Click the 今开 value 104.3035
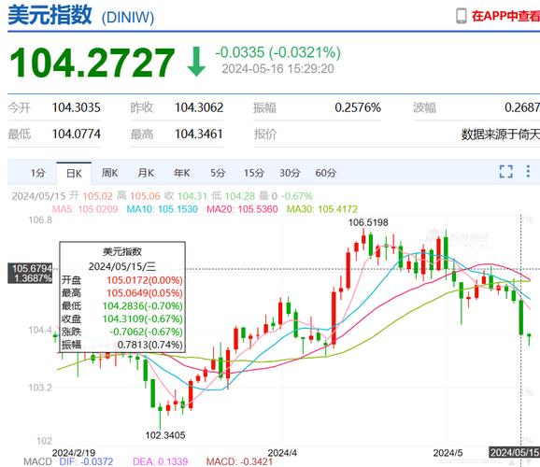This screenshot has height=467, width=540. click(76, 107)
